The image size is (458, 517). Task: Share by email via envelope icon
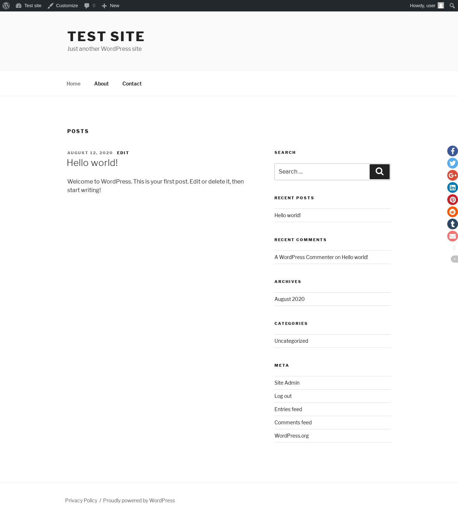453,236
